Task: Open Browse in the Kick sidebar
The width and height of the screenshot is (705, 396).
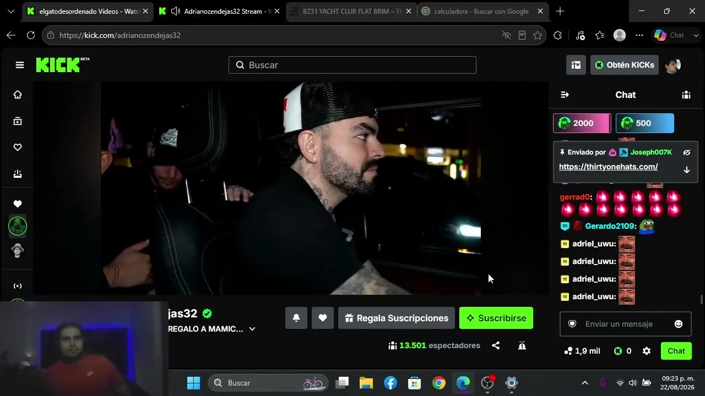Action: pos(18,121)
